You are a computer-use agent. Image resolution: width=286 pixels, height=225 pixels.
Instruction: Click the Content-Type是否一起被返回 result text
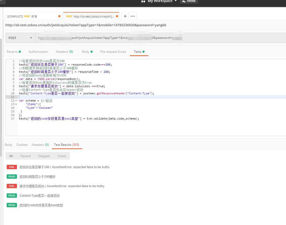[40, 196]
